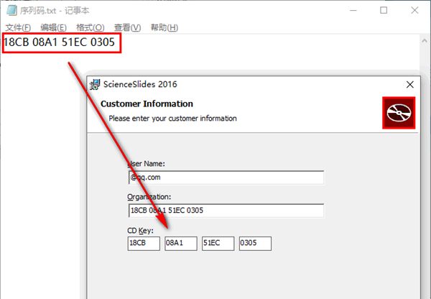Minimize the Notepad window

click(353, 11)
